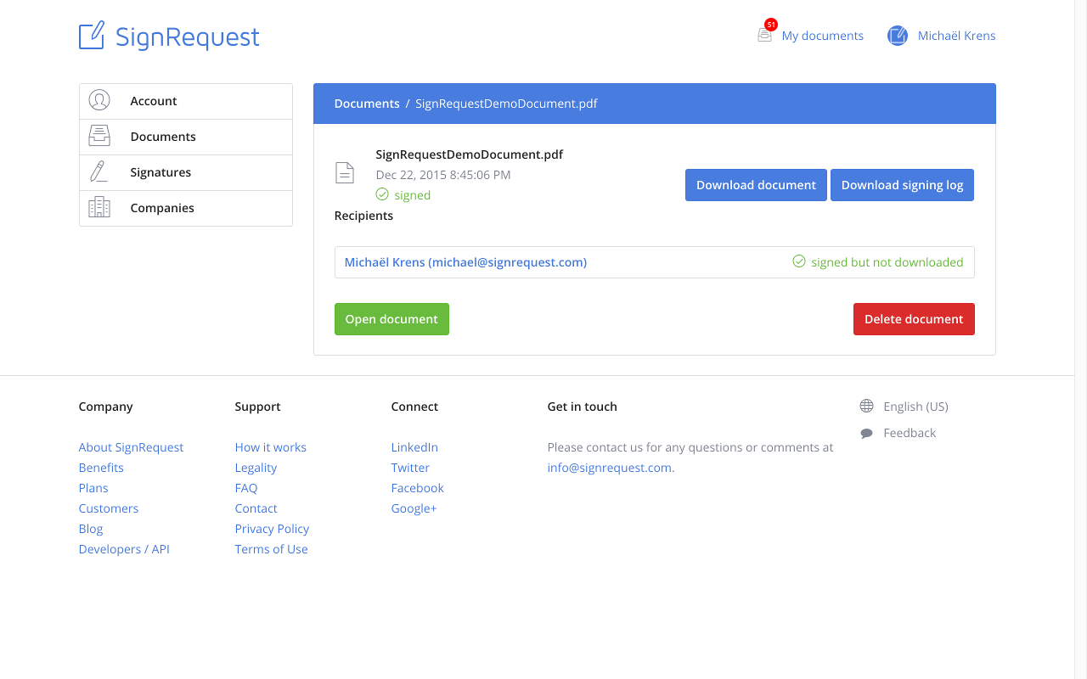The width and height of the screenshot is (1087, 679).
Task: Open the Customers footer link
Action: tap(108, 508)
